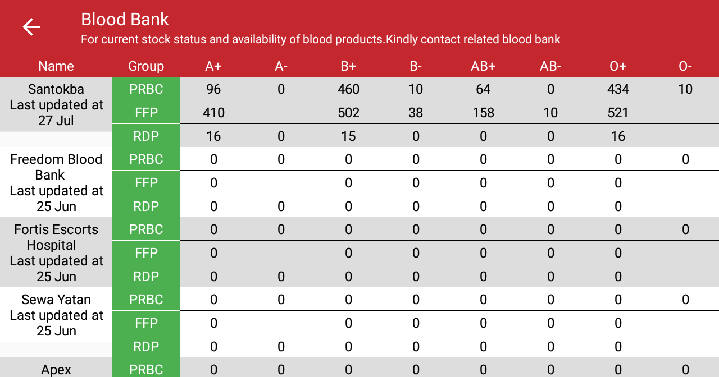The height and width of the screenshot is (377, 719).
Task: Click the 38 value under B-
Action: [416, 113]
